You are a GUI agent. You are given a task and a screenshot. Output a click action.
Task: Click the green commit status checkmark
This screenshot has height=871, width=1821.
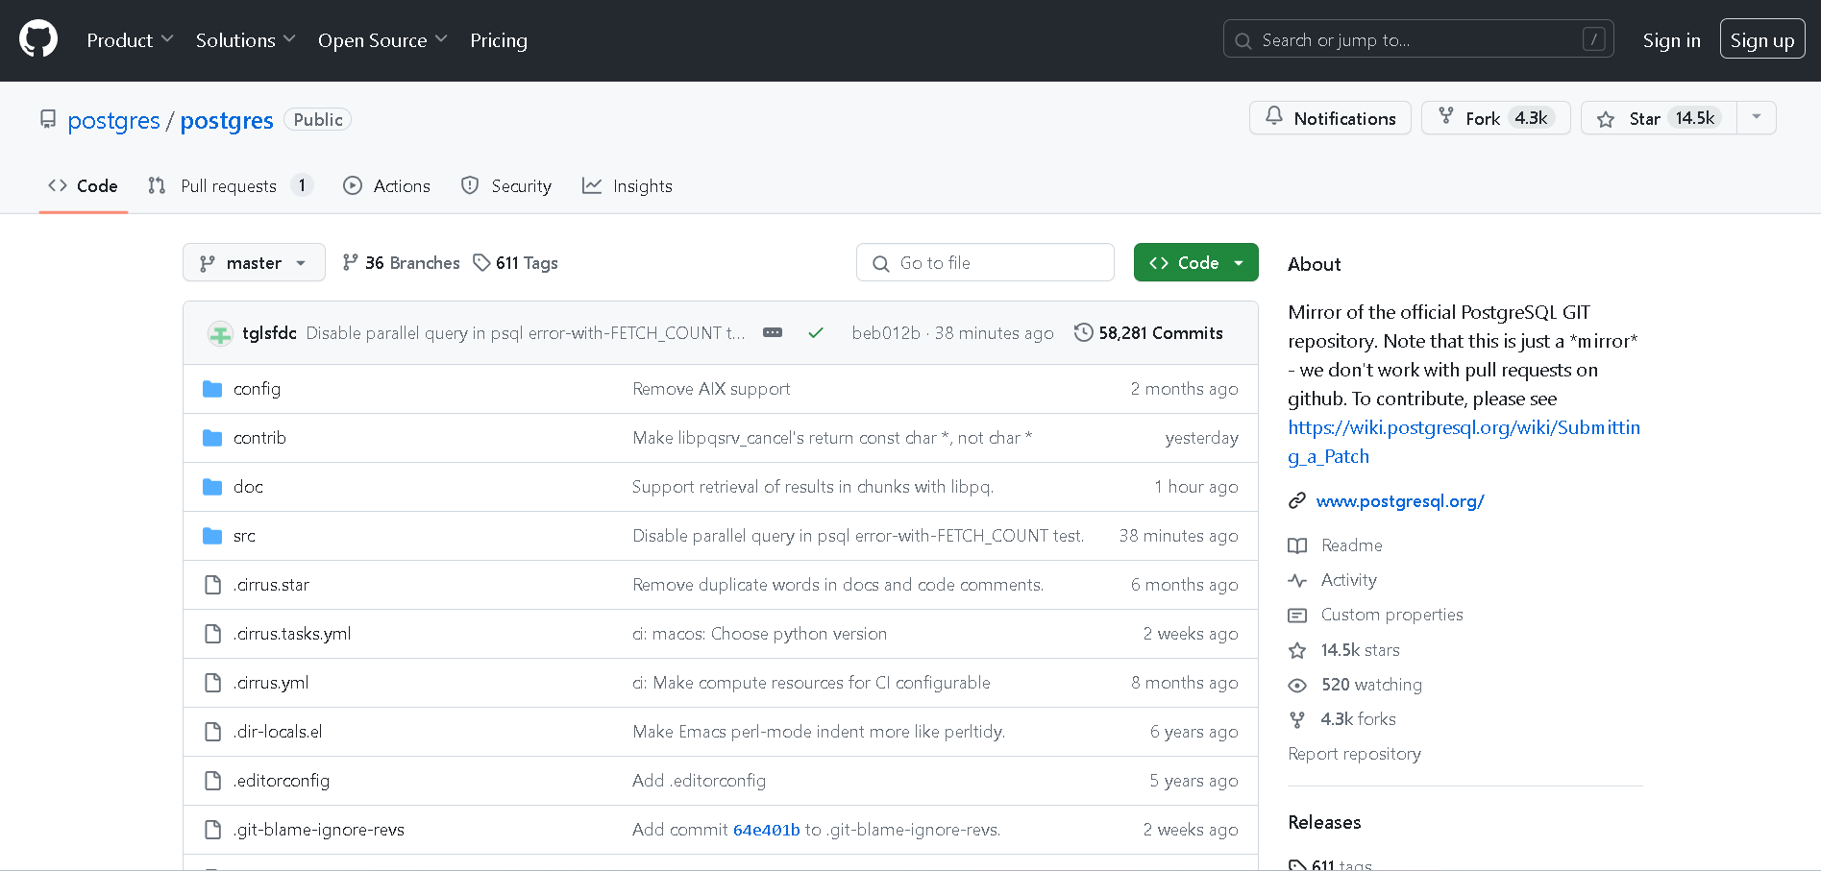pos(816,333)
